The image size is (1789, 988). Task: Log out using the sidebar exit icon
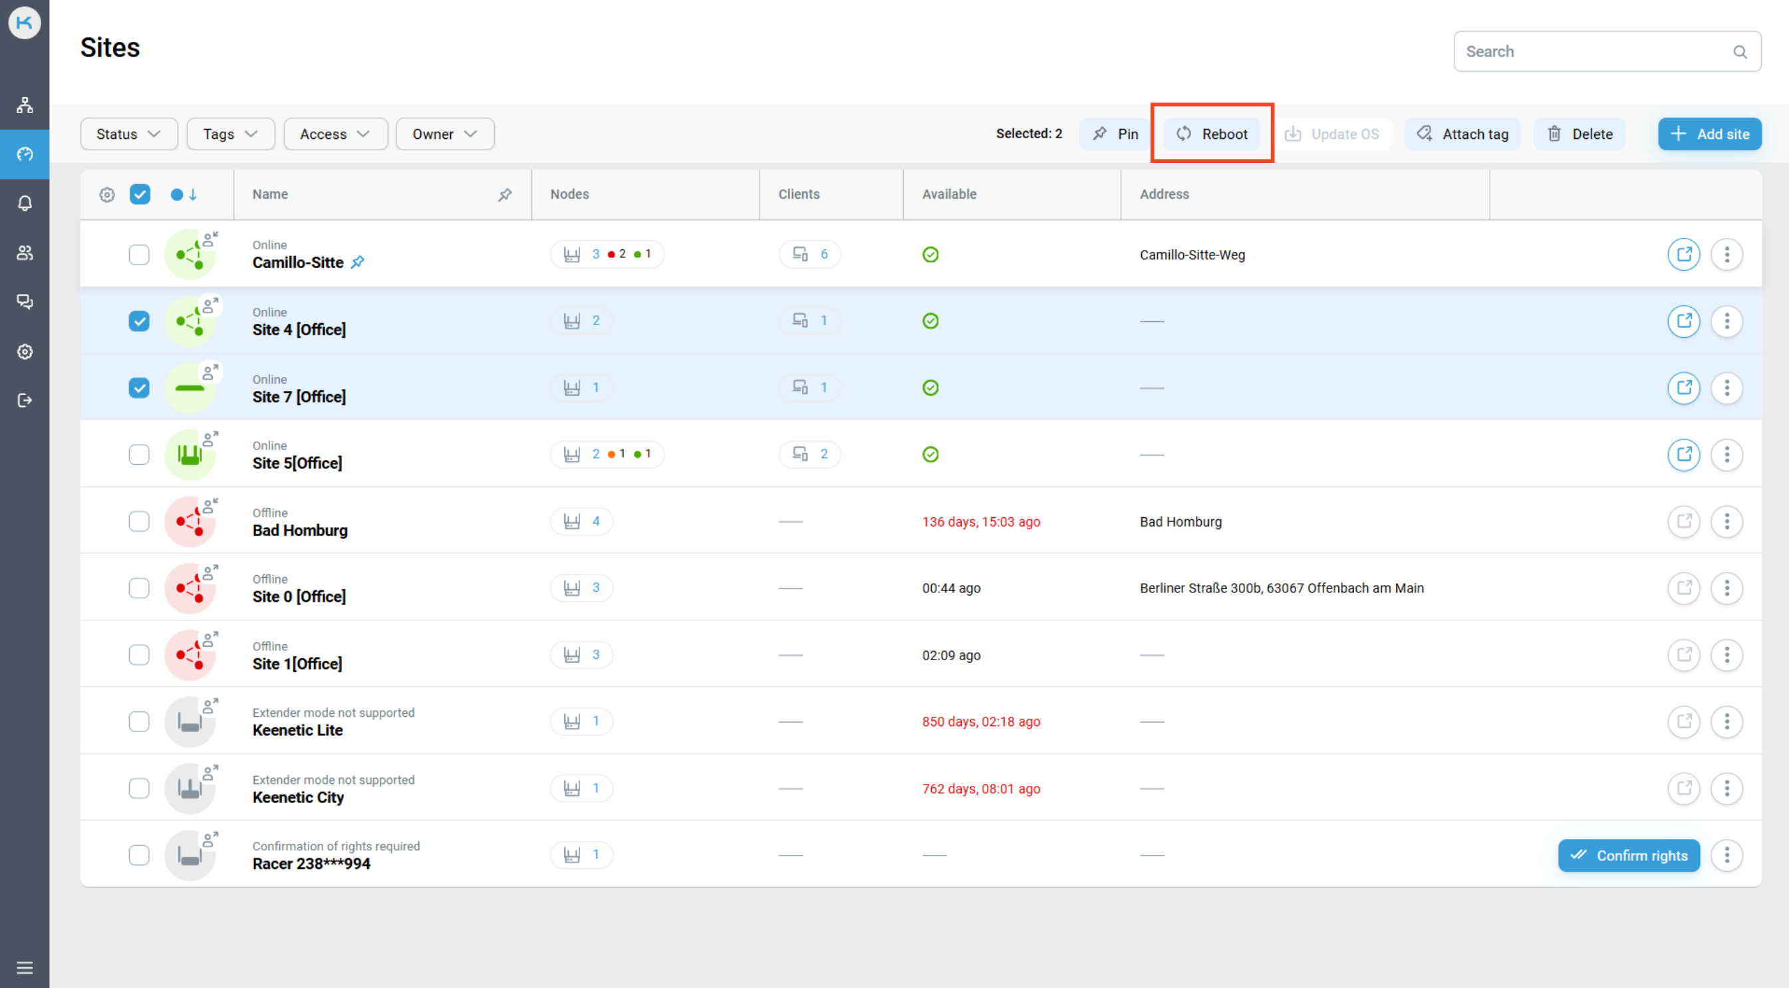coord(25,399)
